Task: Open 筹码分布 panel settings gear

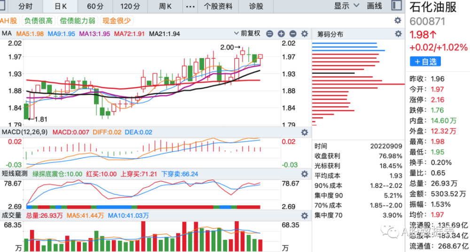Action: (398, 34)
